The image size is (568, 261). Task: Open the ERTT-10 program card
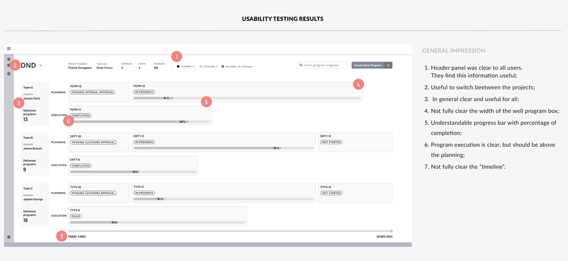(99, 142)
